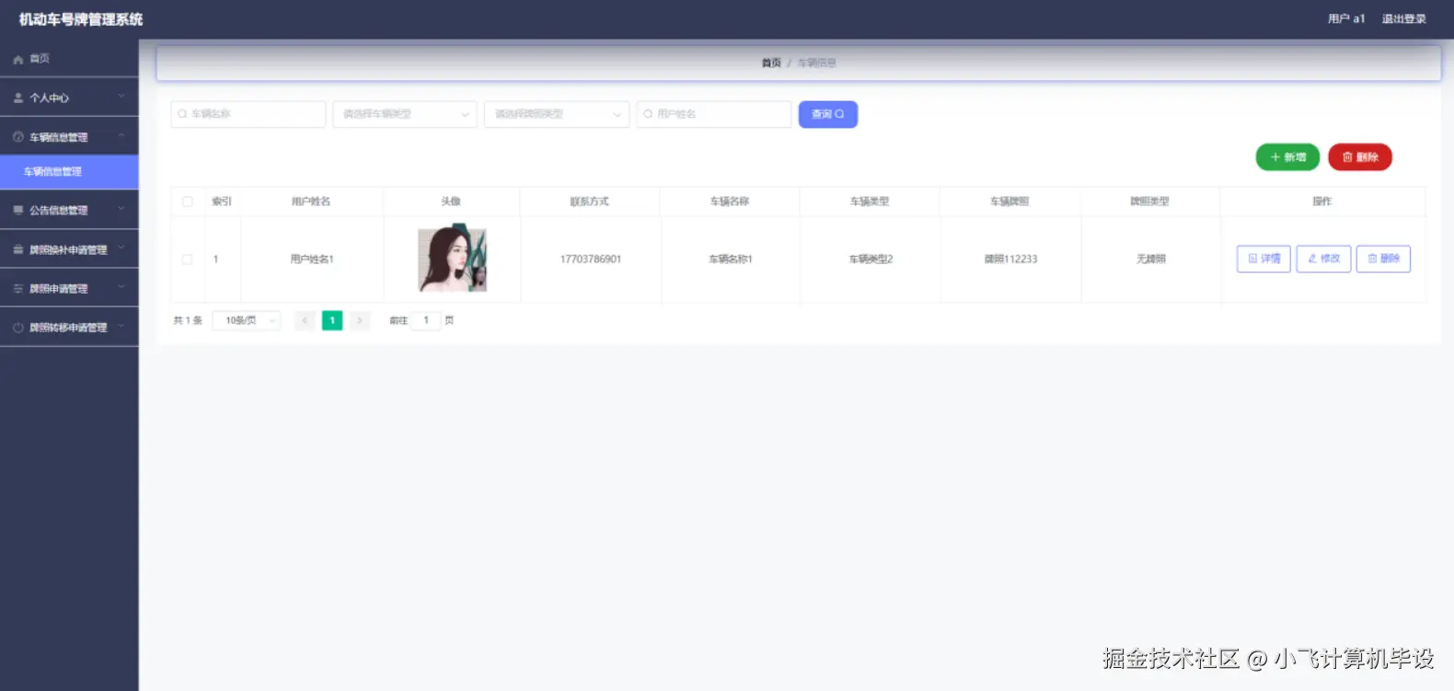
Task: Click outlined 删除 for row 用户姓名1
Action: (1383, 259)
